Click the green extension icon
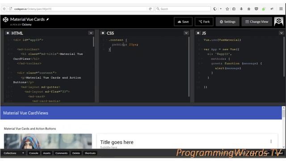 [x=264, y=9]
